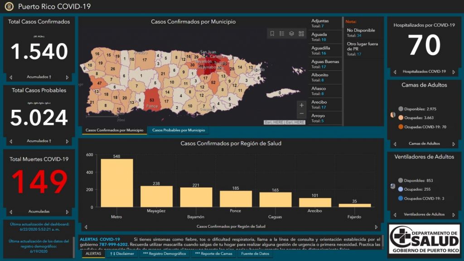Open the map bookmarks tool
Screen dimensions: 464x261
pos(272,34)
